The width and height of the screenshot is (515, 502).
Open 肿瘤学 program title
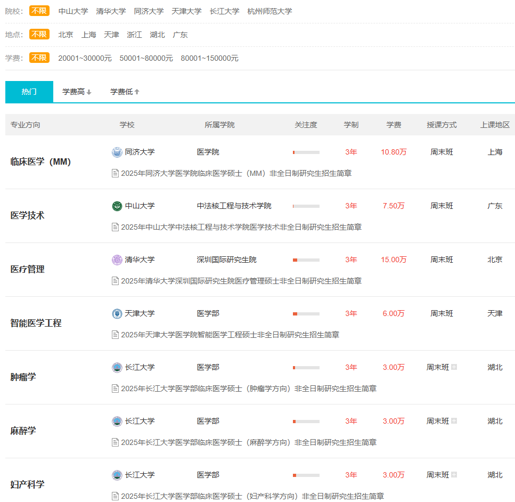(23, 377)
